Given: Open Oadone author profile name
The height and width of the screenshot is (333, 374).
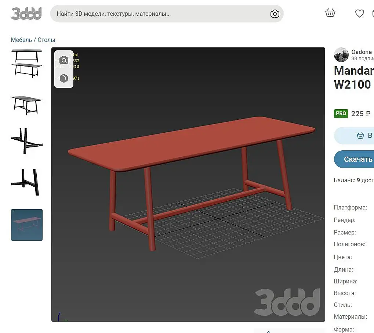Looking at the screenshot, I should 362,52.
